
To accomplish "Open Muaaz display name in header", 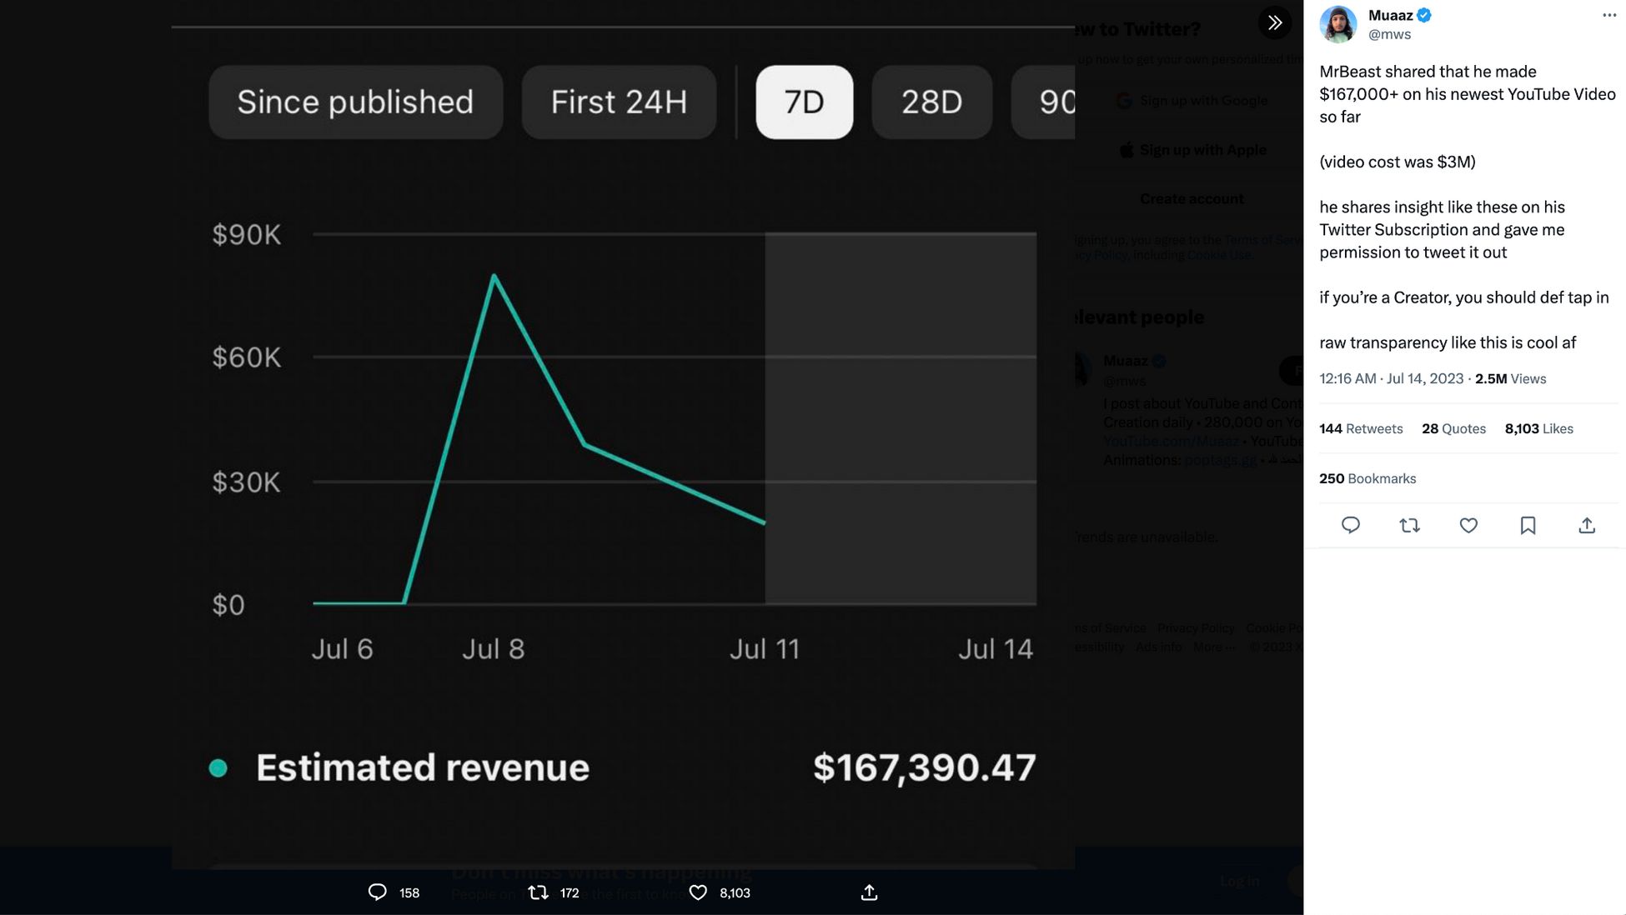I will (1390, 15).
